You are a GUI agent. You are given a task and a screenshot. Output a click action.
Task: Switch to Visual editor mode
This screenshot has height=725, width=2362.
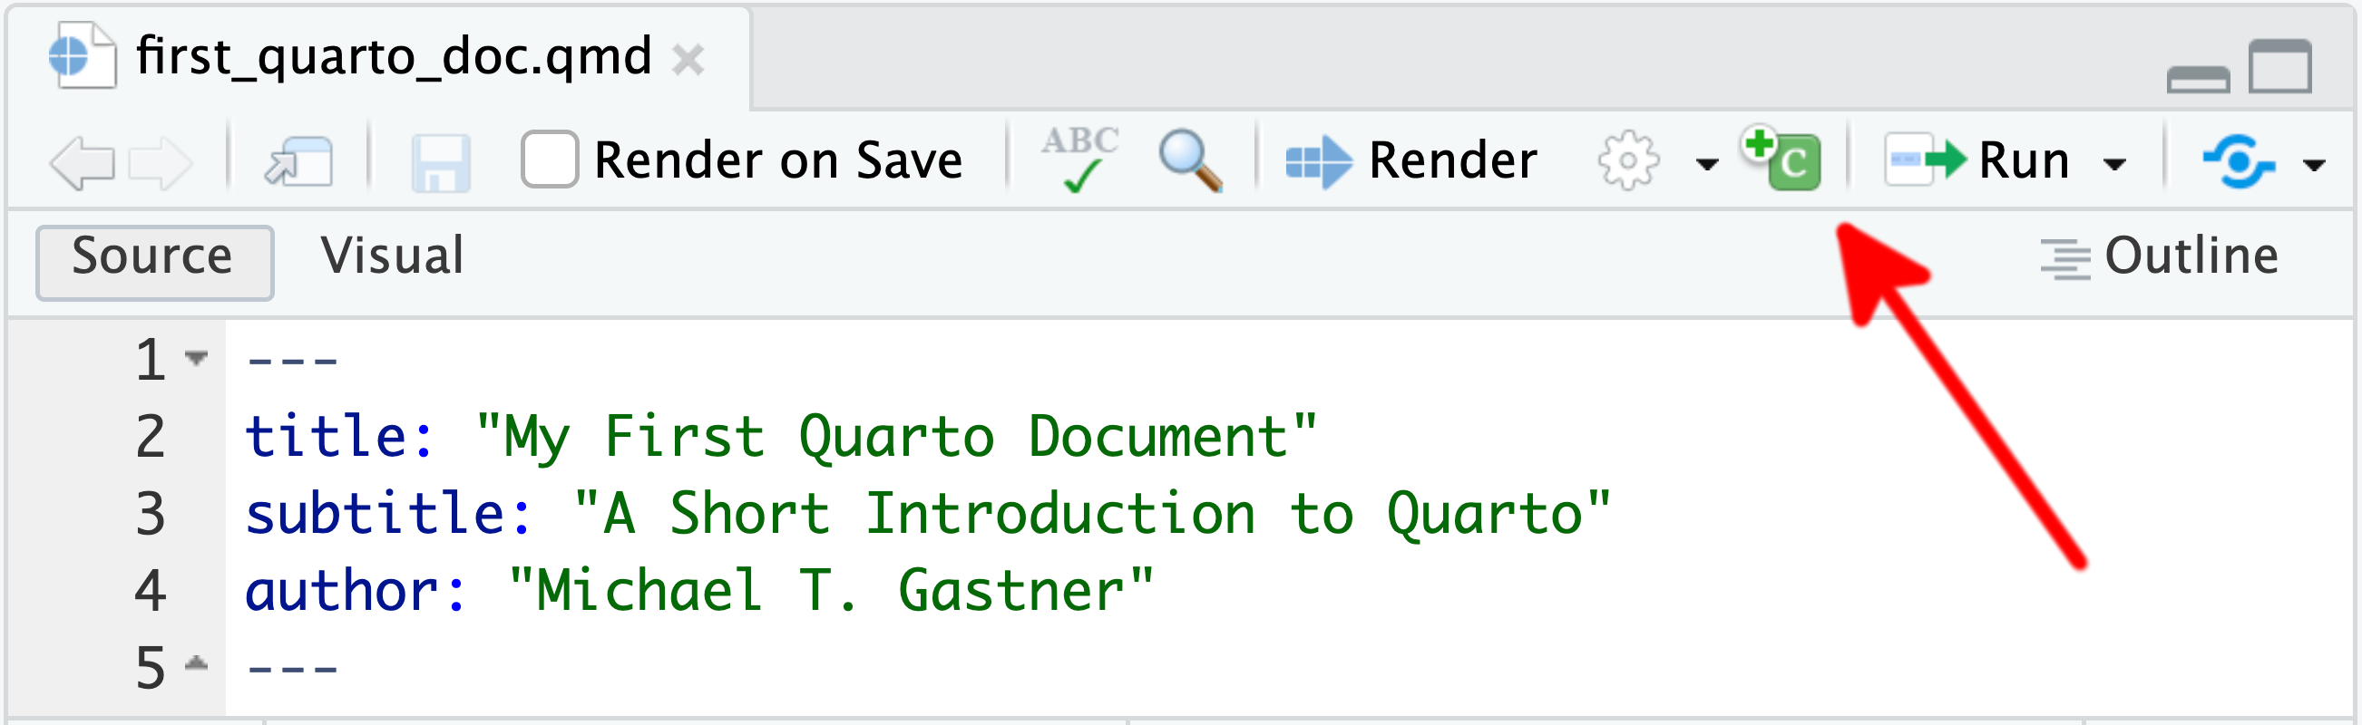[392, 256]
